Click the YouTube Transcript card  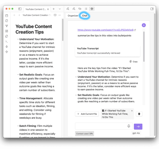click(x=108, y=51)
